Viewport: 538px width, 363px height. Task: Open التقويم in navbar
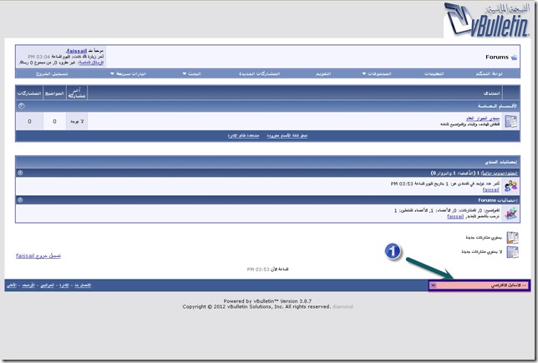click(x=323, y=73)
